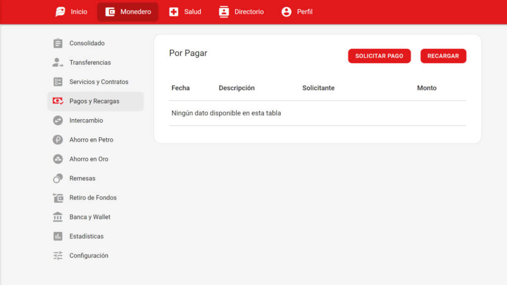Click the Salud red cross icon
Image resolution: width=507 pixels, height=285 pixels.
pos(174,11)
